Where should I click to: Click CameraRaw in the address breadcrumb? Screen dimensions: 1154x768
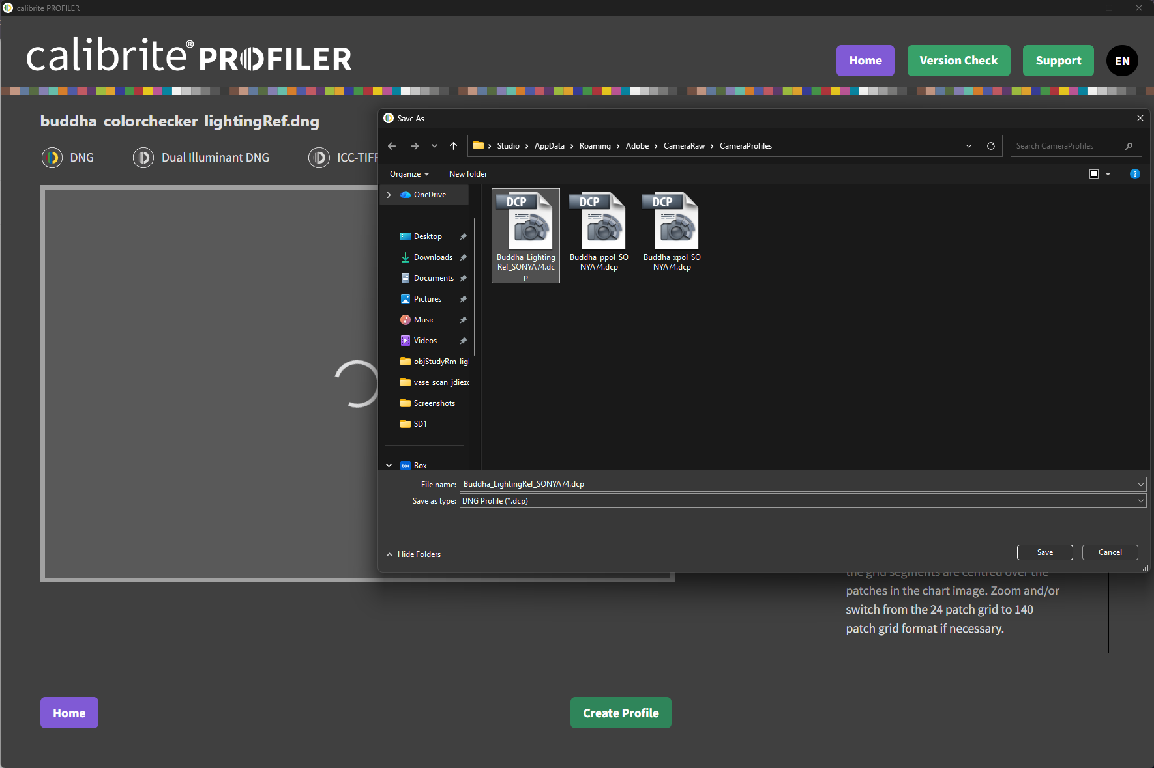click(684, 146)
